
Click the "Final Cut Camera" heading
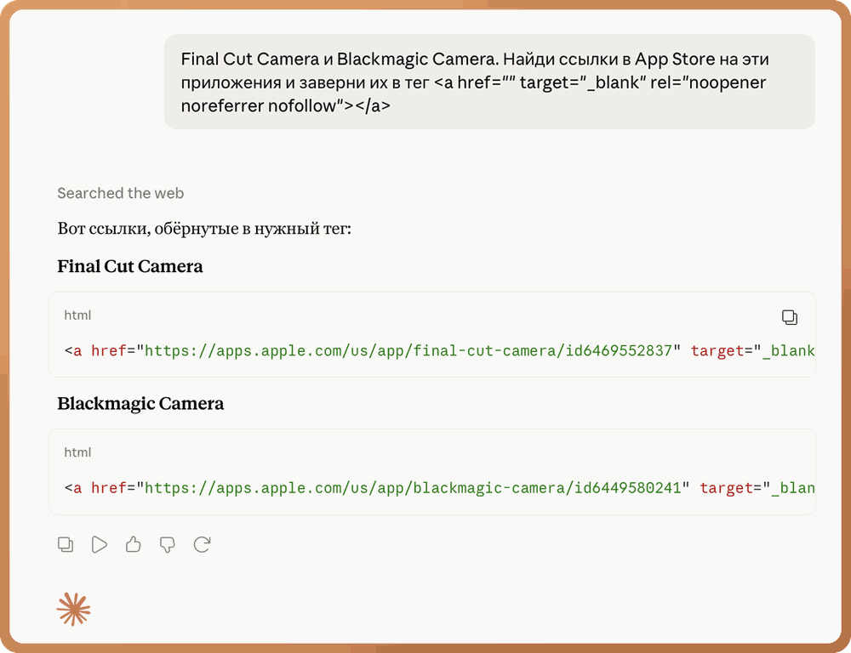pyautogui.click(x=130, y=266)
